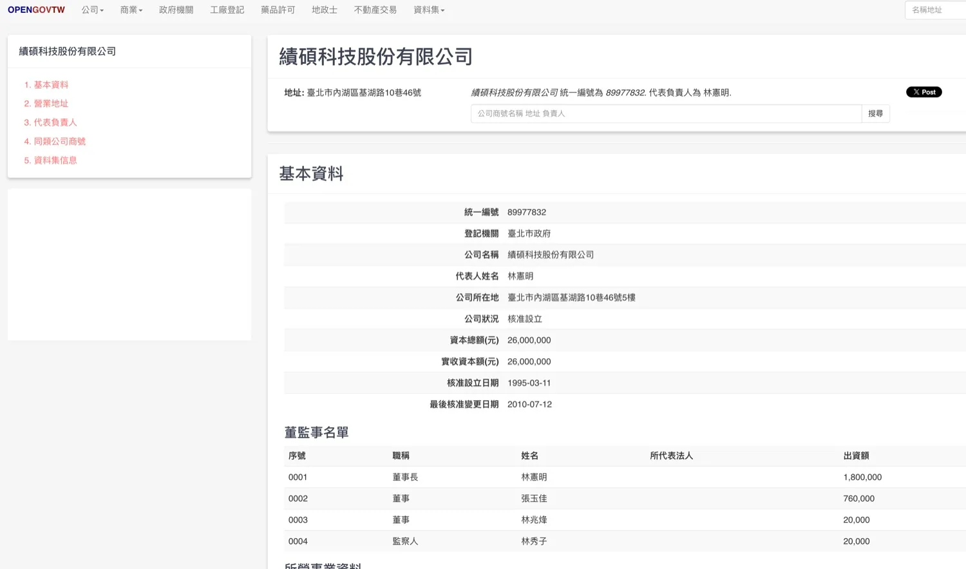Select the 登記機關 value 臺北市政府
966x569 pixels.
tap(529, 233)
